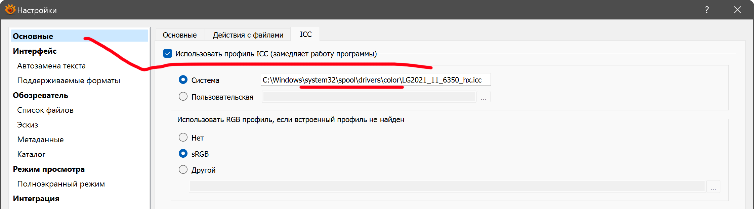
Task: Select the Пользовательская profile radio button
Action: [x=183, y=97]
